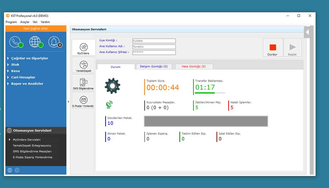Select YemekSepeti Entegrasyonu entry
The image size is (329, 188).
coord(32,145)
